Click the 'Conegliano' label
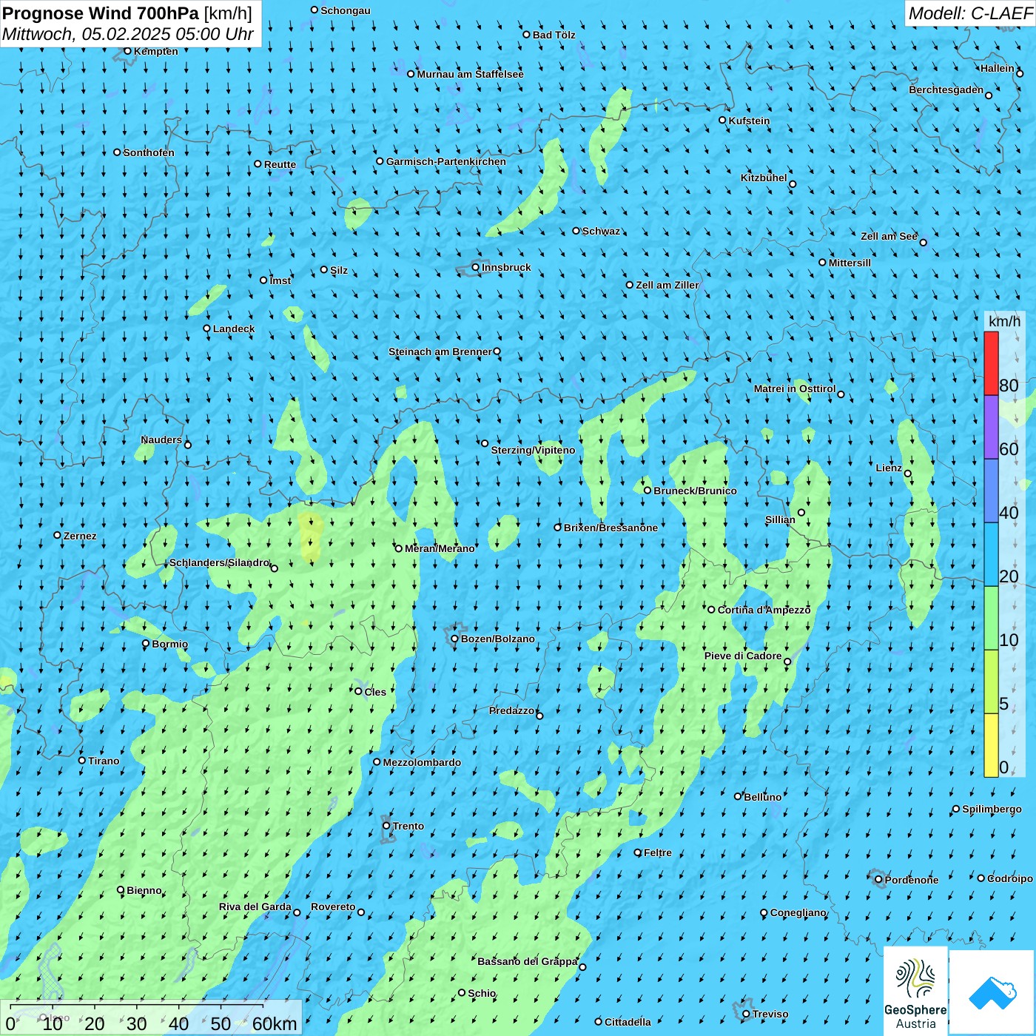Viewport: 1036px width, 1036px height. [x=798, y=912]
